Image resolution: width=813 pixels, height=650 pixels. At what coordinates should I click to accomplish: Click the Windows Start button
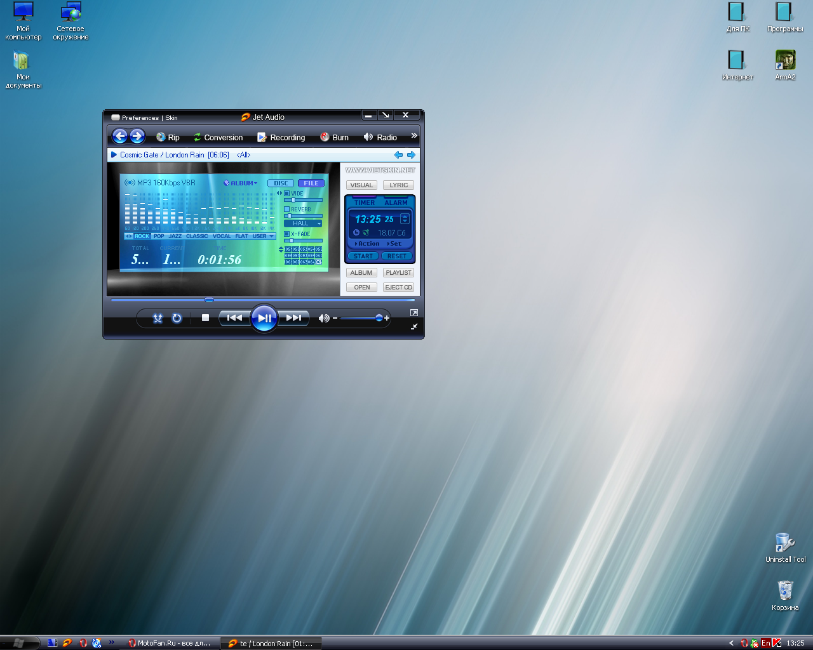[x=19, y=643]
